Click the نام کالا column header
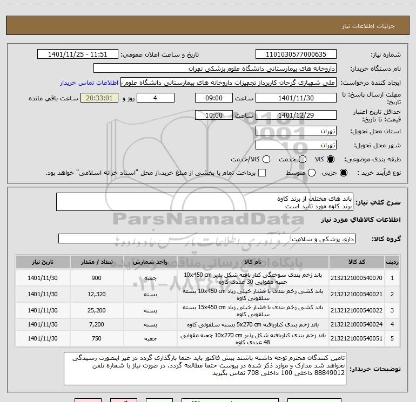Viewport: 416px width, 402px height. pos(253,262)
